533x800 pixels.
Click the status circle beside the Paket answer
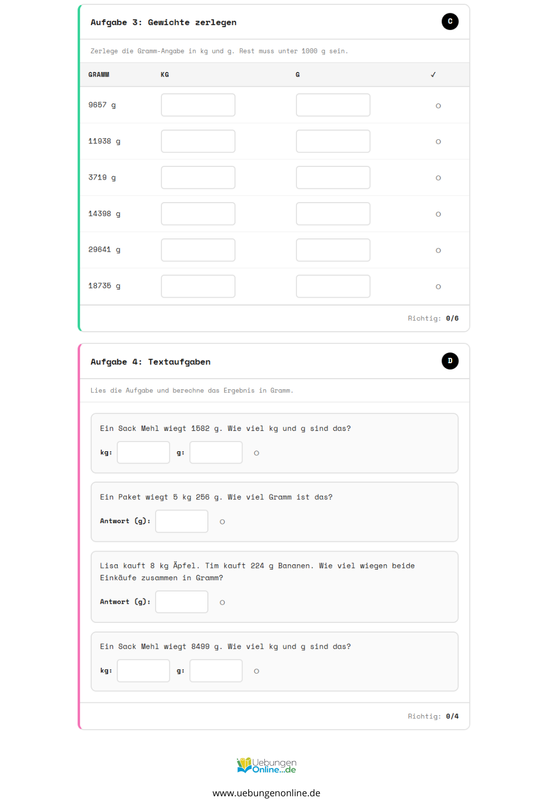pos(222,522)
